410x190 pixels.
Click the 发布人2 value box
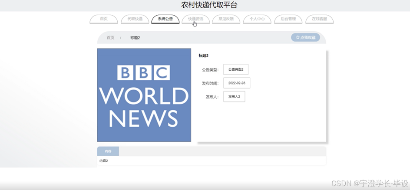pyautogui.click(x=234, y=97)
